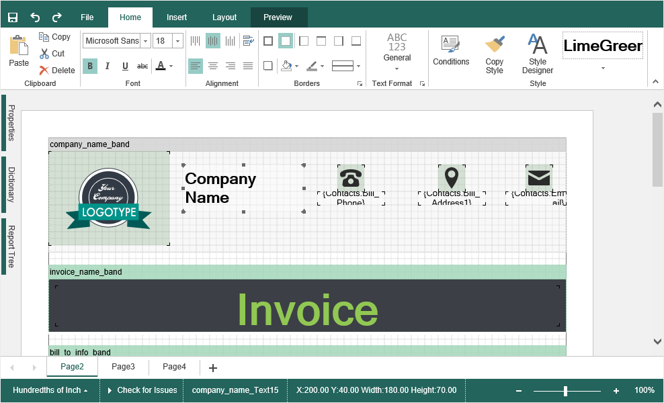Click the zoom slider handle

coord(565,390)
